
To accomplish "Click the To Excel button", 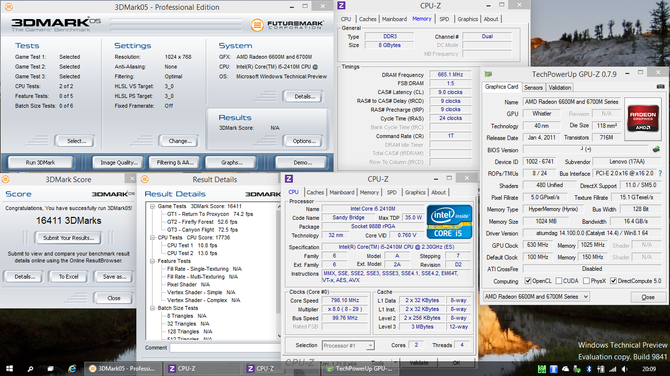I will coord(69,277).
